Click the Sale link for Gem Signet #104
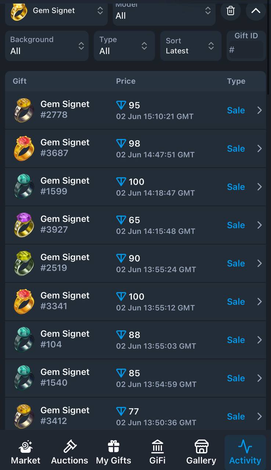271x470 pixels. (236, 340)
